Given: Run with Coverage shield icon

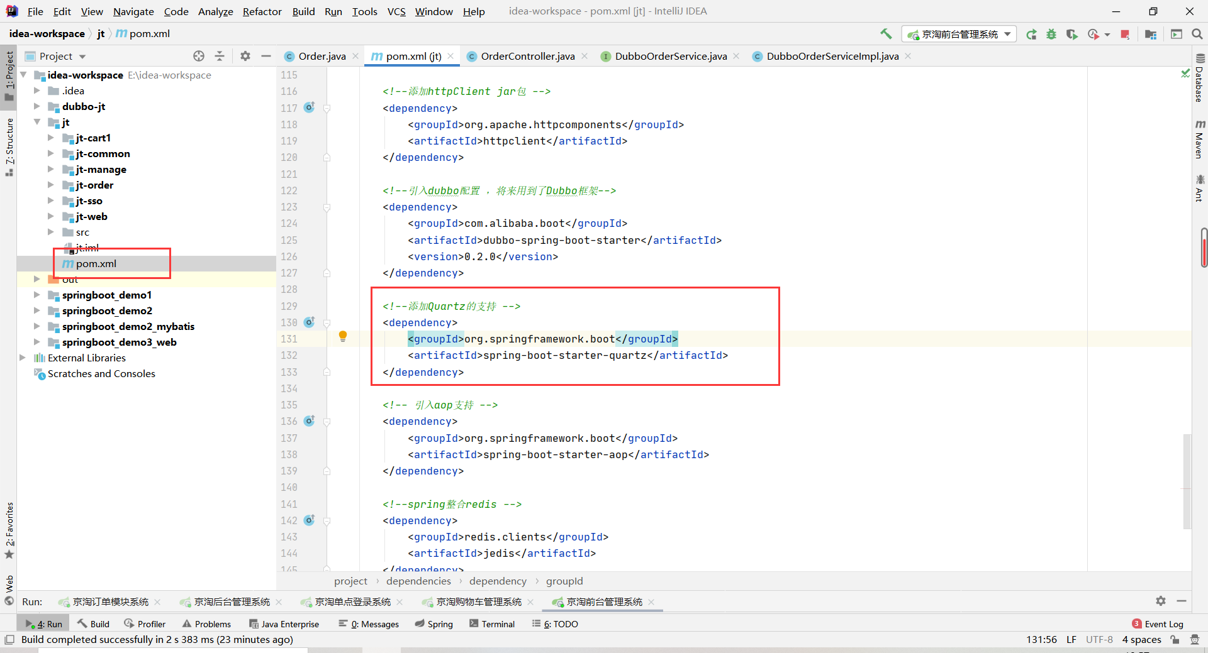Looking at the screenshot, I should point(1071,34).
